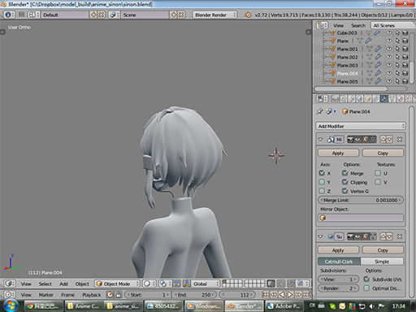Viewport: 416px width, 312px height.
Task: Click the play animation forward button
Action: [290, 294]
